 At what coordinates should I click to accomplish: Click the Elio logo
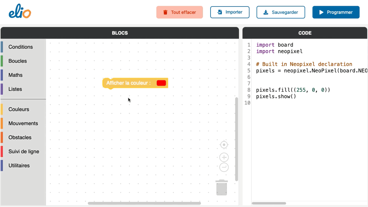pyautogui.click(x=20, y=12)
